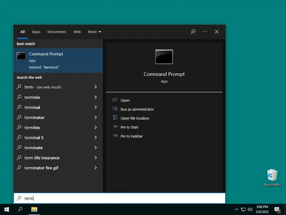Click the large Command Prompt preview icon
This screenshot has height=215, width=286.
tap(164, 57)
